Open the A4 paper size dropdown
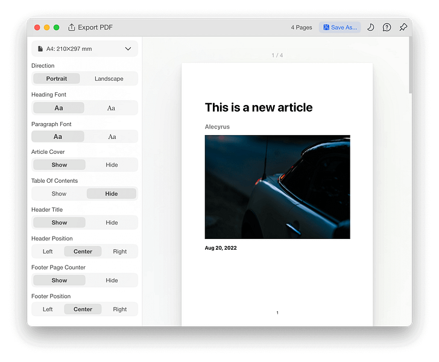 coord(84,49)
